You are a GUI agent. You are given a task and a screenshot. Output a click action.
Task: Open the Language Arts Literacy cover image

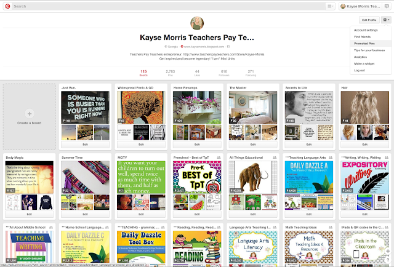253,247
